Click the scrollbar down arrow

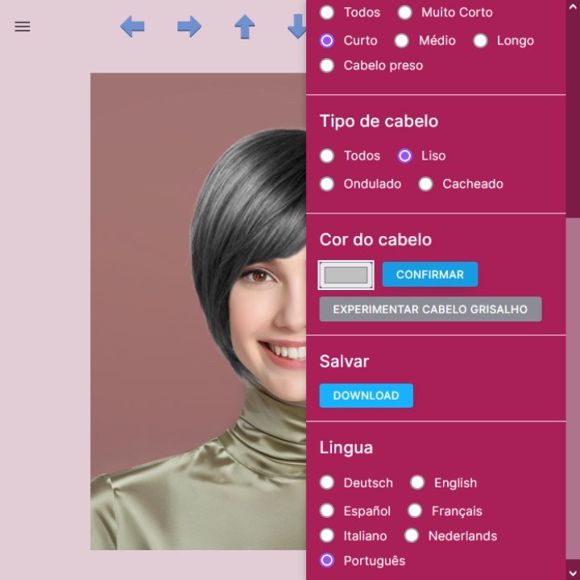pos(573,573)
